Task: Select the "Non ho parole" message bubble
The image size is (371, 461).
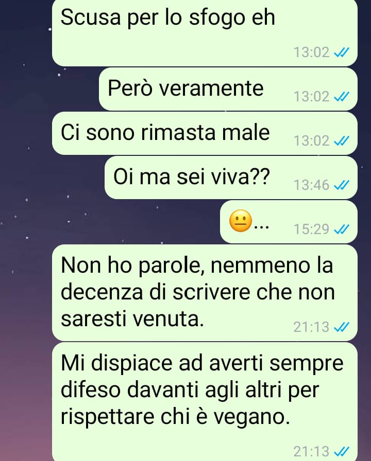Action: coord(205,293)
